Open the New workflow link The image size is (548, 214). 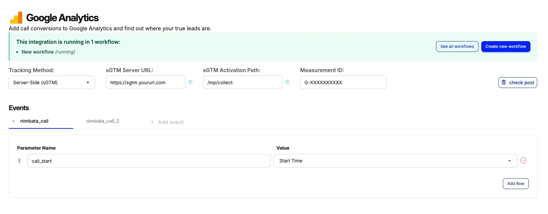(x=38, y=52)
